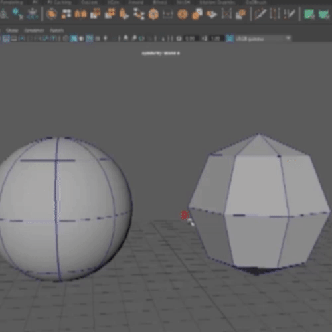Click the diagonal white-and-orange connected nodes shelf icon
The image size is (332, 332).
(x=139, y=14)
